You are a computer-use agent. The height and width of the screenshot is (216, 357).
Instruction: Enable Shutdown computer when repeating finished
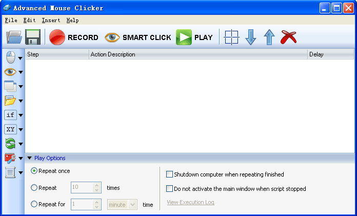(x=170, y=174)
